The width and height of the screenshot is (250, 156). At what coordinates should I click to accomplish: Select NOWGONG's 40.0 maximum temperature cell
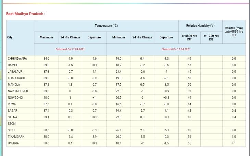tap(46, 98)
